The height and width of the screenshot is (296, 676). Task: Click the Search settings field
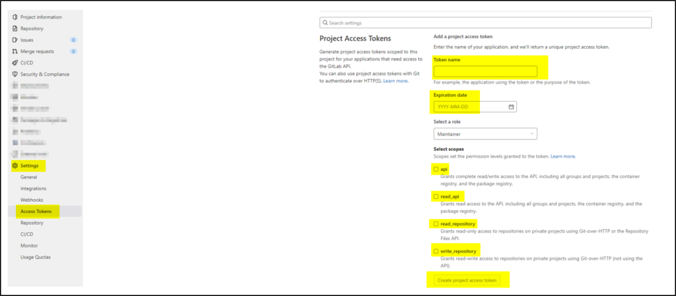point(485,22)
